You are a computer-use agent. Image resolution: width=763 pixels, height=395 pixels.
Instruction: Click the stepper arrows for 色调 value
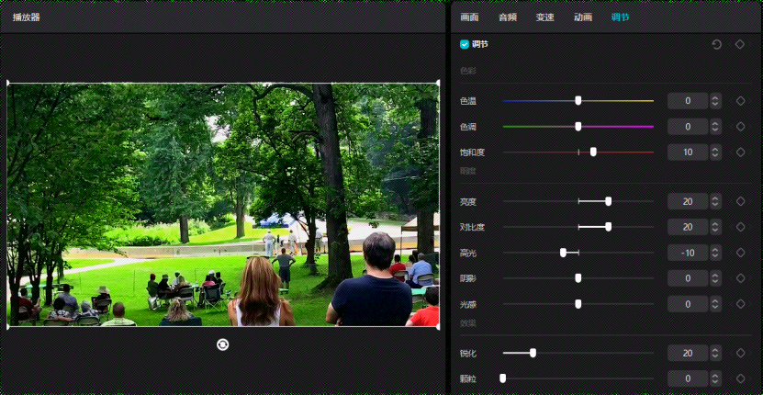click(715, 127)
